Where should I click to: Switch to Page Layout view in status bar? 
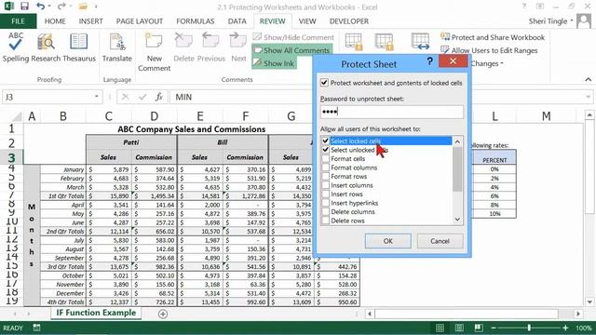pos(459,328)
